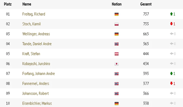Sort by the Gesamt column header
The image size is (183, 107).
point(146,4)
